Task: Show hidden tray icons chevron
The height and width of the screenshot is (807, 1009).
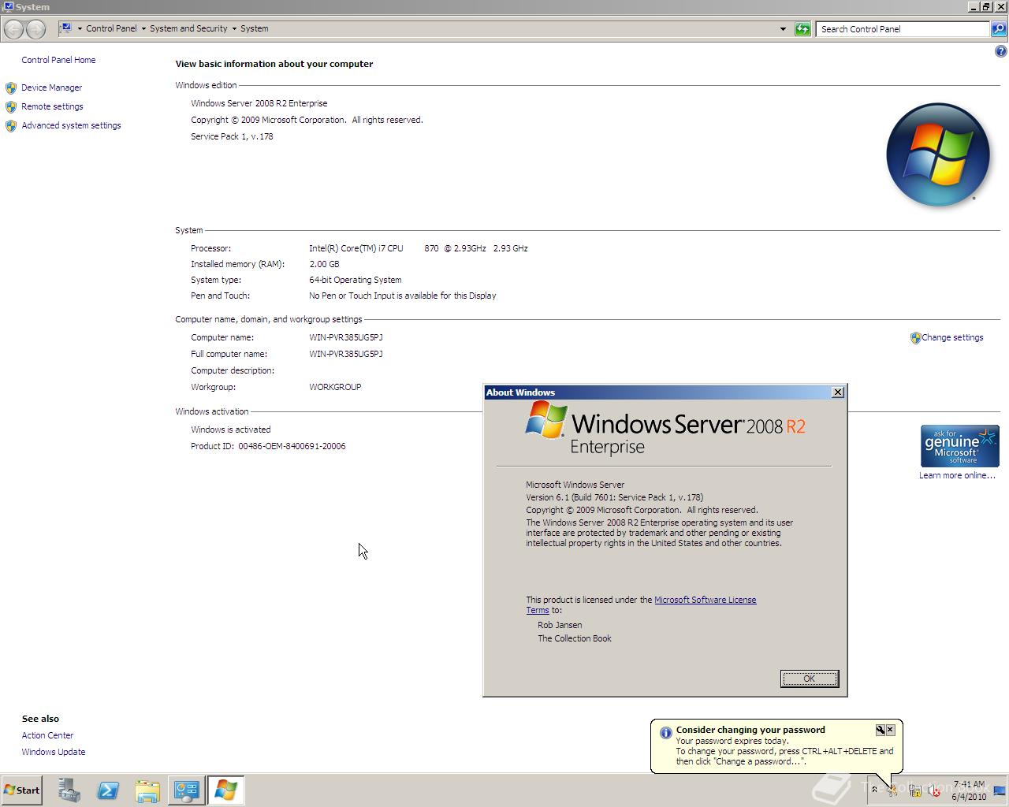Action: click(x=874, y=790)
